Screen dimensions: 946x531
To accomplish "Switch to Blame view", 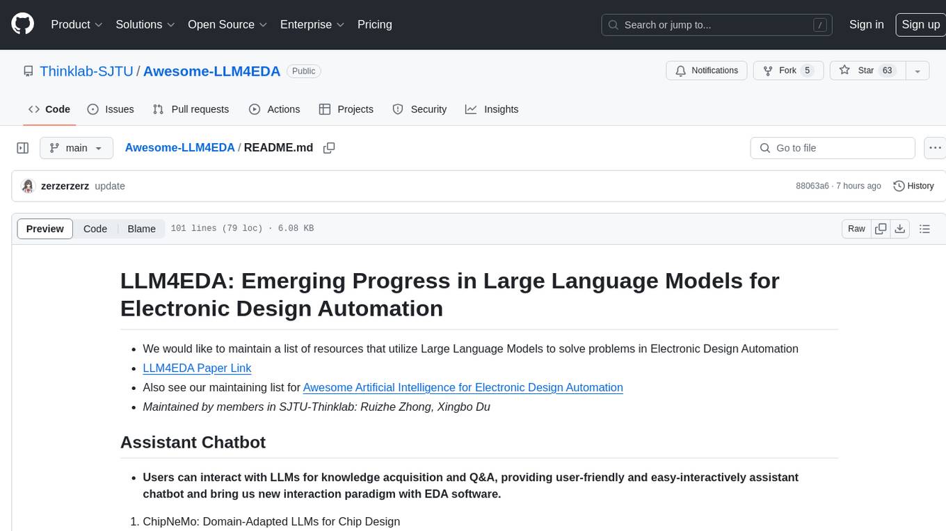I will tap(141, 229).
